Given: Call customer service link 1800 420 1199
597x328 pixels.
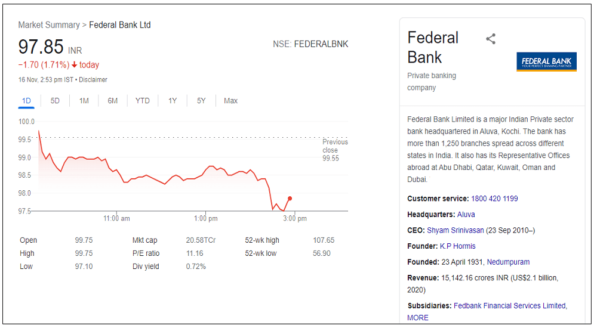Looking at the screenshot, I should coord(494,199).
